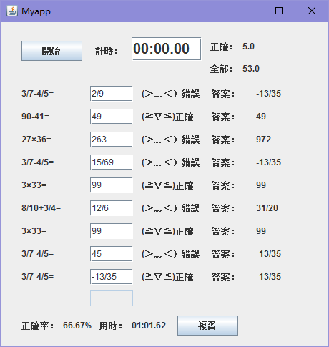Click the 全部 label
Viewport: 329px width, 347px height.
pos(222,69)
